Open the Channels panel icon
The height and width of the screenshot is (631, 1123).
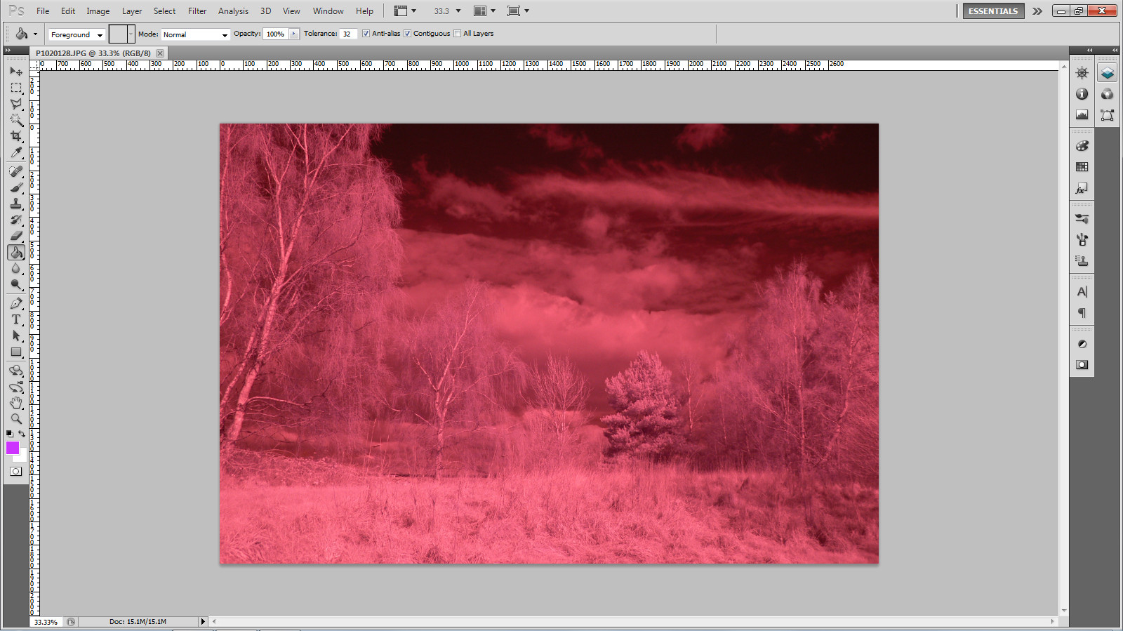click(1107, 94)
